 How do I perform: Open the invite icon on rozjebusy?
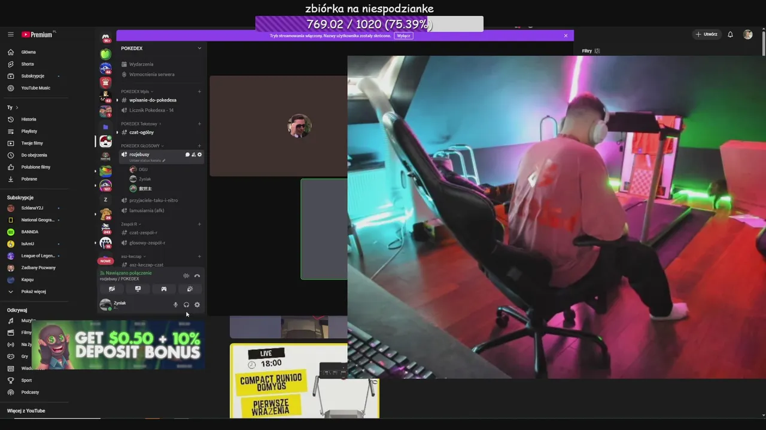[x=193, y=155]
